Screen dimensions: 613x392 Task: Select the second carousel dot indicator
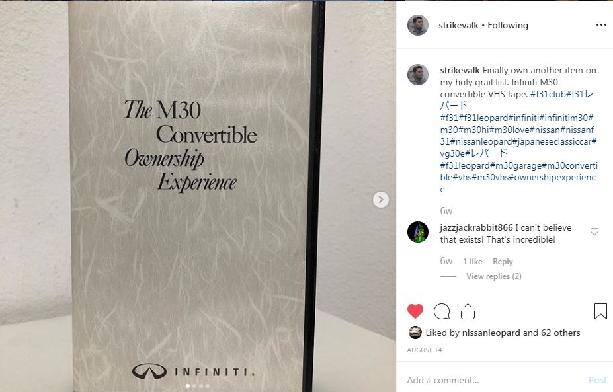(x=194, y=386)
